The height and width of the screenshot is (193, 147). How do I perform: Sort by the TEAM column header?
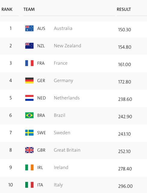[x=29, y=9]
